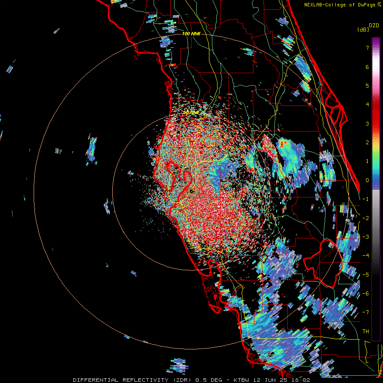Click the 4 value on the color scale
This screenshot has height=383, width=383.
click(x=367, y=105)
